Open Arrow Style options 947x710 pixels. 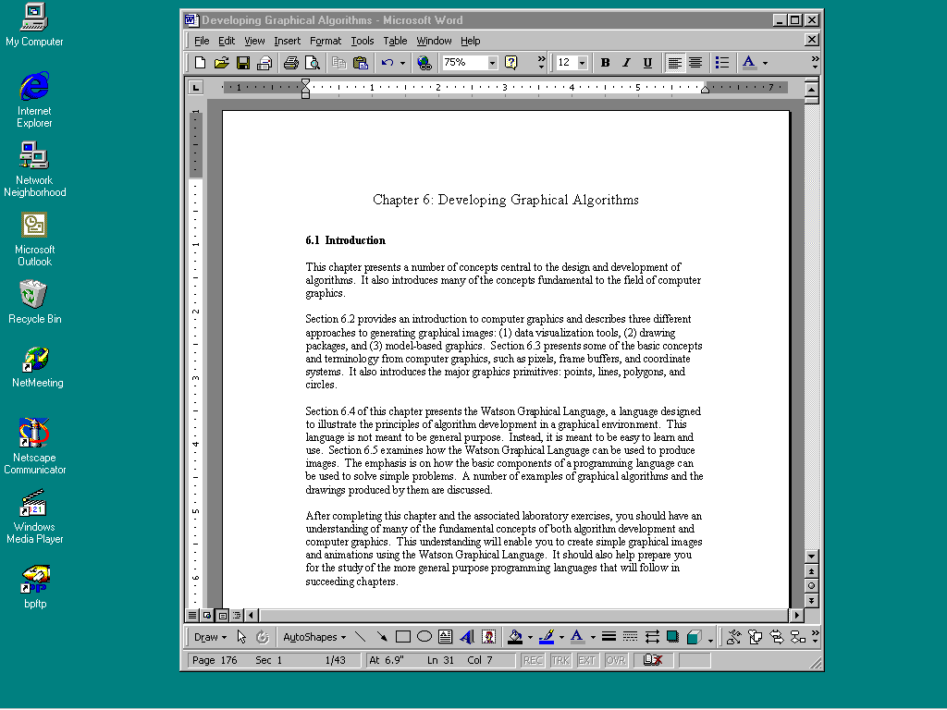(x=652, y=637)
